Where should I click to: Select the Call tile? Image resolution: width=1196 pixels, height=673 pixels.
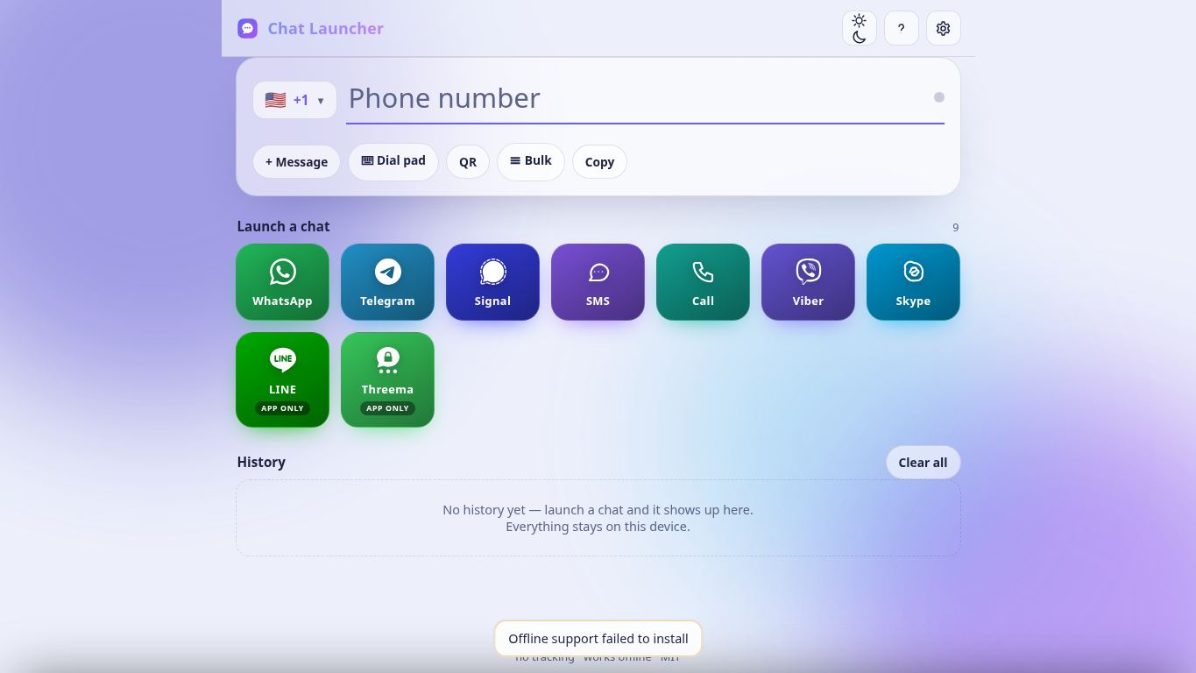click(x=703, y=282)
